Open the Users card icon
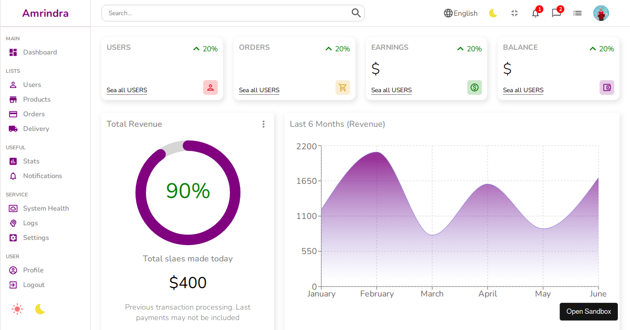Image resolution: width=630 pixels, height=330 pixels. click(x=211, y=87)
